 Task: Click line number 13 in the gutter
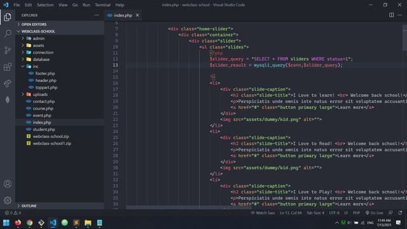[x=115, y=65]
